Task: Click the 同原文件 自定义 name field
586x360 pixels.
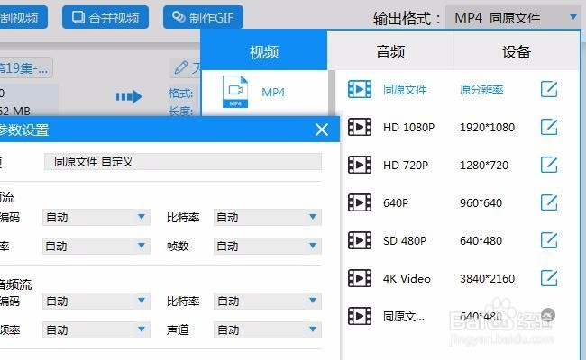Action: pyautogui.click(x=182, y=161)
